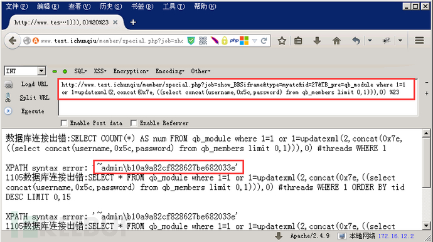This screenshot has height=242, width=433.
Task: Open the QR code icon in URL bar
Action: tap(203, 41)
